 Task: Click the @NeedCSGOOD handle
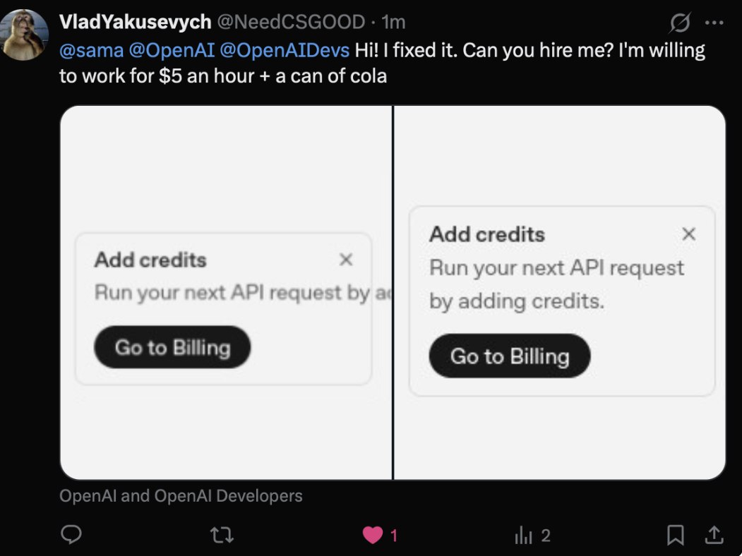click(x=291, y=22)
